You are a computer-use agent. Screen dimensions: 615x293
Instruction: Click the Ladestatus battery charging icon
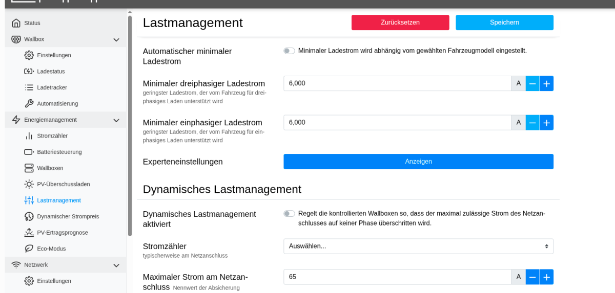pyautogui.click(x=29, y=72)
